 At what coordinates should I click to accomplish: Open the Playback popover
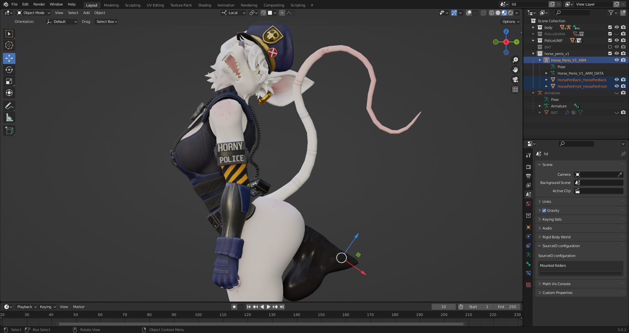point(26,307)
